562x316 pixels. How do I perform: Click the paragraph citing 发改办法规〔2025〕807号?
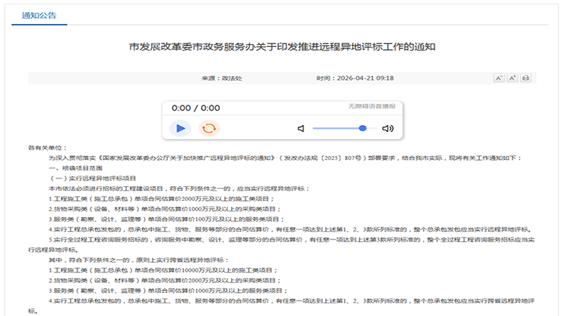285,158
